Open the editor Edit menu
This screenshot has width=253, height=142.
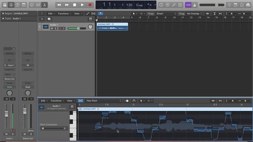click(x=44, y=101)
